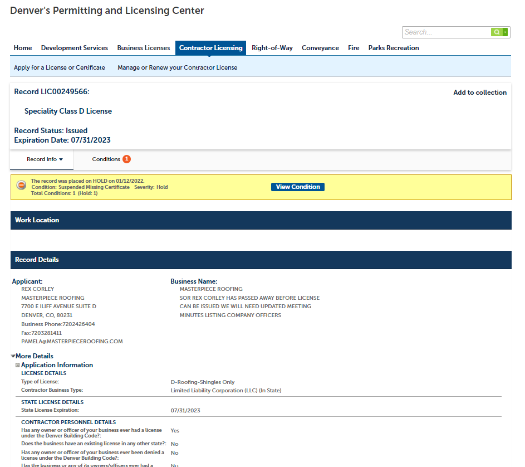The height and width of the screenshot is (467, 525).
Task: Click Apply for a License or Certificate
Action: pyautogui.click(x=60, y=67)
